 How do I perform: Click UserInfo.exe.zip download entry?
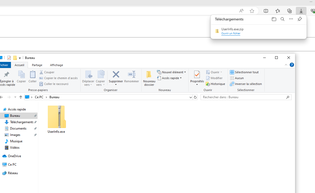click(259, 31)
